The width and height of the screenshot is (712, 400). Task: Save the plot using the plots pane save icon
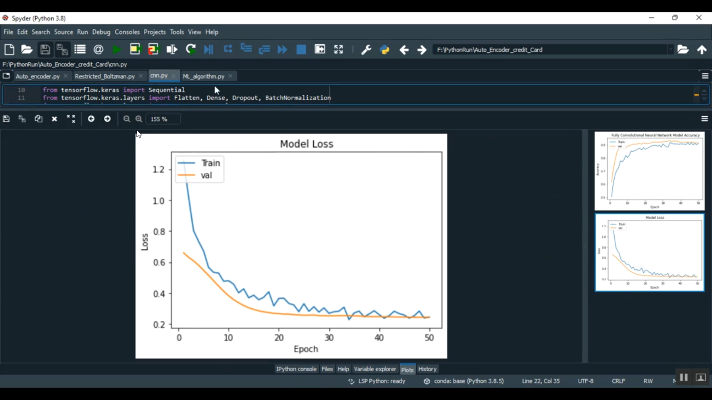click(6, 119)
